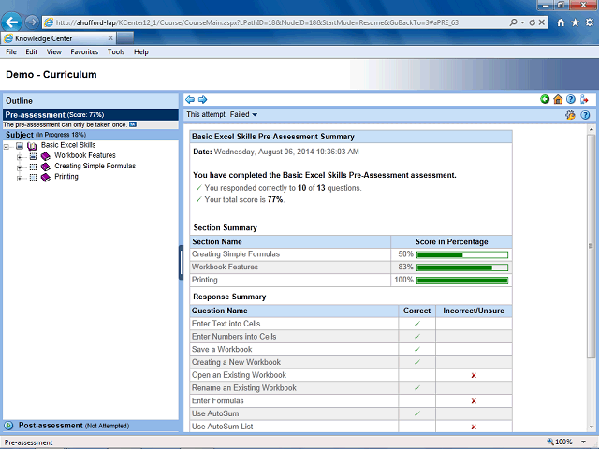Click the status box beside Basic Excel Skills
The width and height of the screenshot is (599, 449).
pos(20,146)
